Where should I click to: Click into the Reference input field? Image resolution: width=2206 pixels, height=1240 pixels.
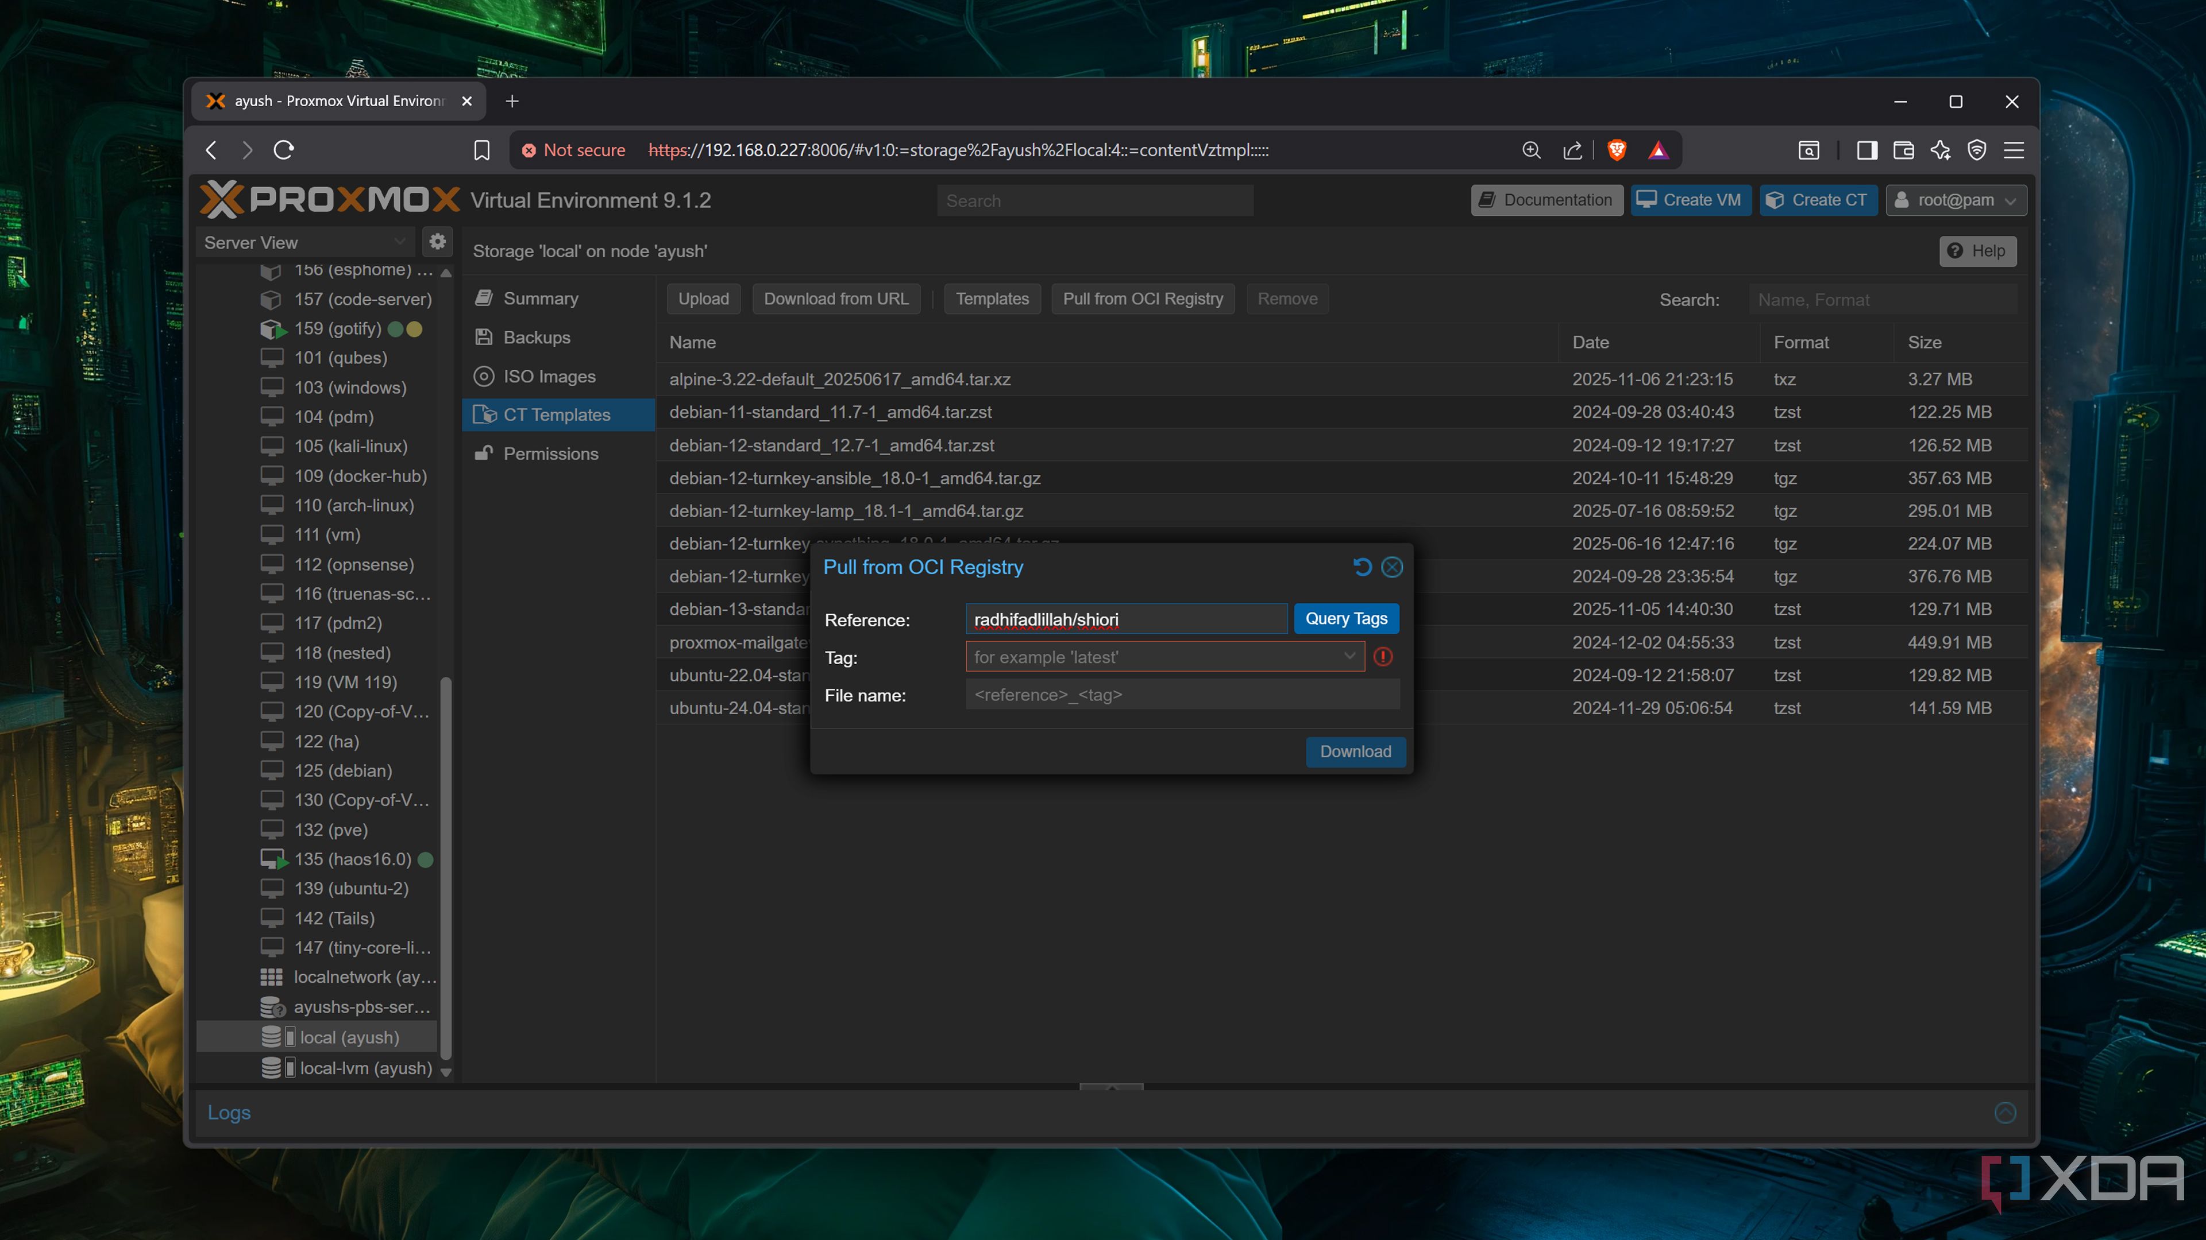point(1126,619)
